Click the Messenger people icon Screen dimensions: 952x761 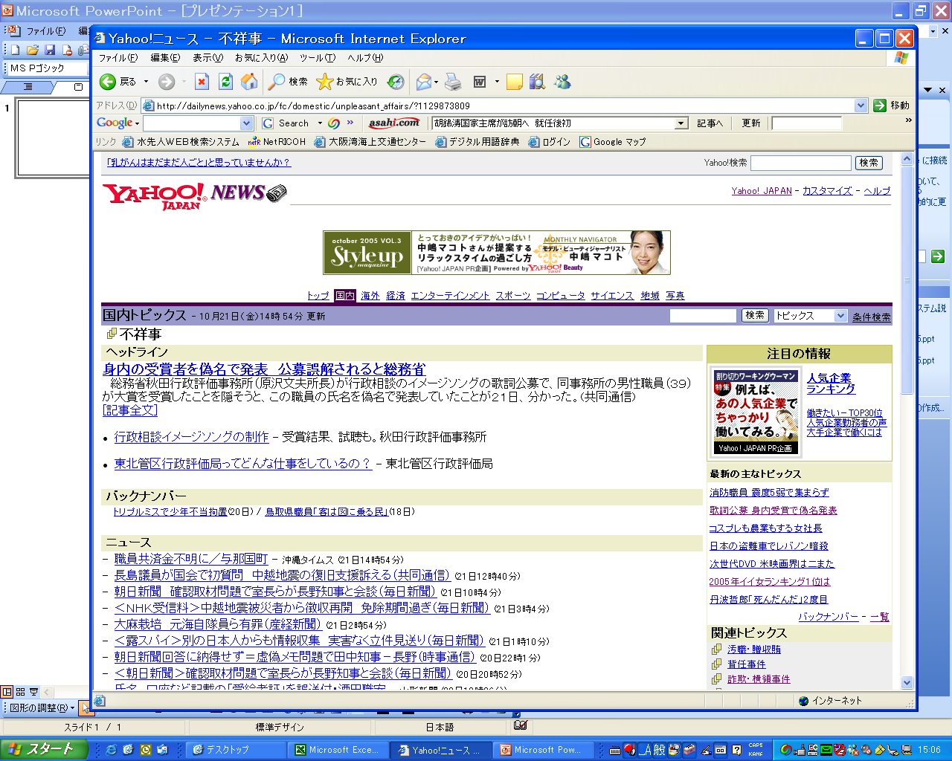[562, 82]
